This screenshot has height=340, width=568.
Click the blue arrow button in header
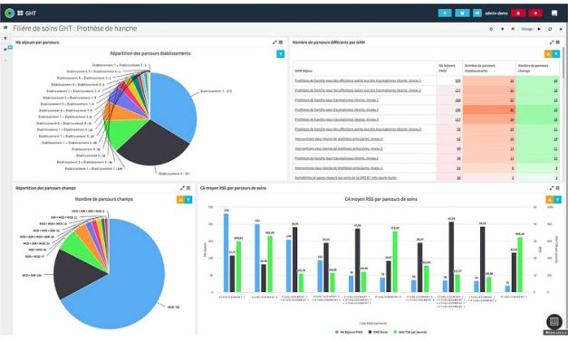[445, 13]
